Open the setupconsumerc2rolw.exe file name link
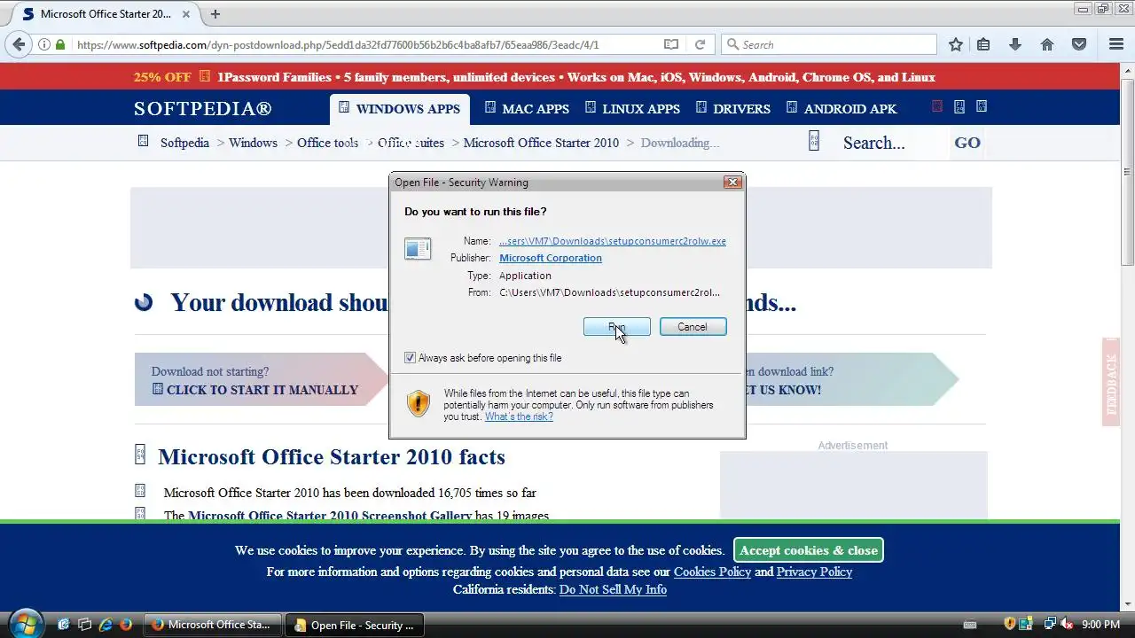This screenshot has width=1135, height=638. point(613,241)
